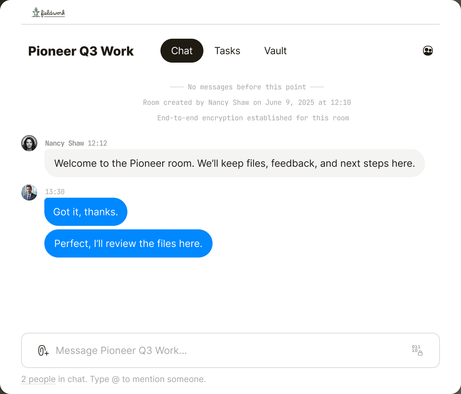The width and height of the screenshot is (461, 394).
Task: Select the "Perfect, I'll review the files here" bubble
Action: pyautogui.click(x=128, y=243)
